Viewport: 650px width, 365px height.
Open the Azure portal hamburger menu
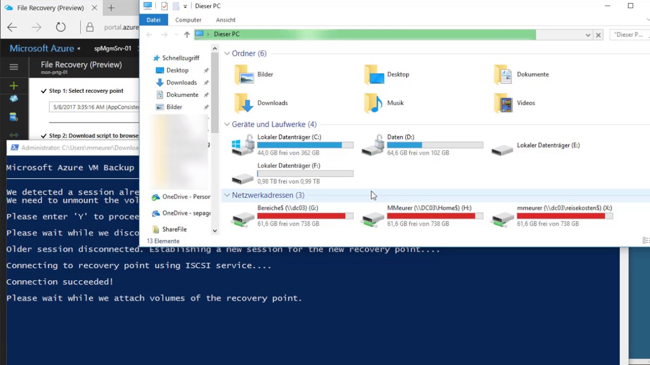click(x=14, y=67)
